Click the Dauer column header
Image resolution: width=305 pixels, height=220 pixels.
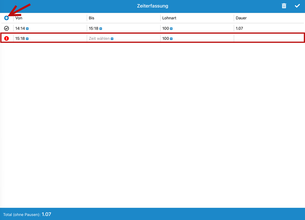pos(241,18)
